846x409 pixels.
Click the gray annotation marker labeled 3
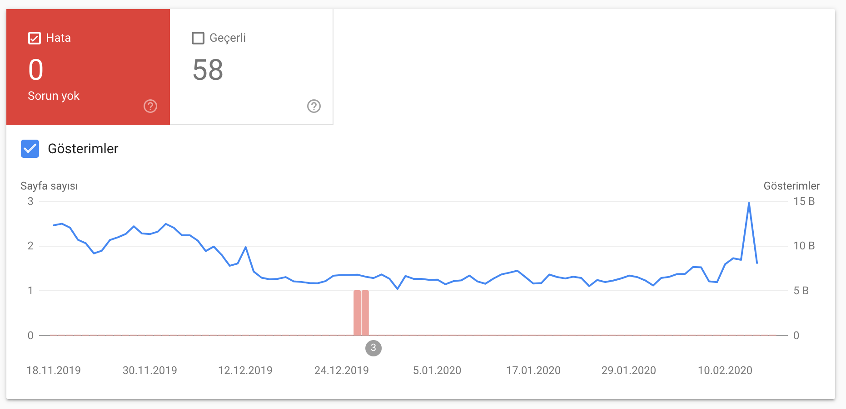[373, 348]
